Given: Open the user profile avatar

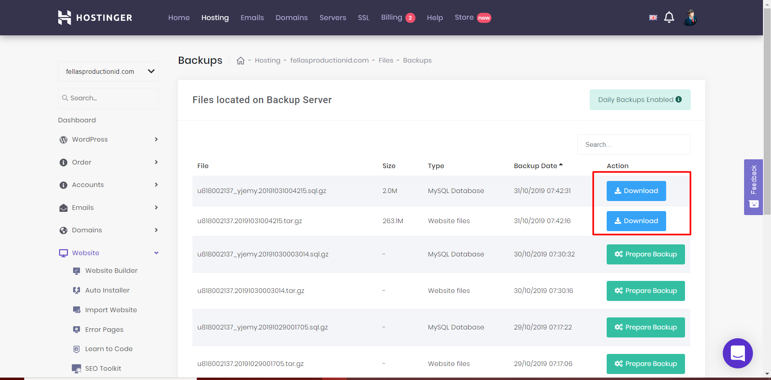Looking at the screenshot, I should point(690,18).
